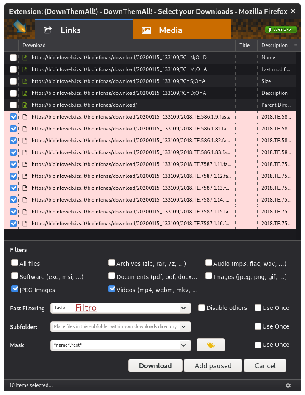Viewport: 305px width, 395px height.
Task: Click the Media tab picture icon
Action: 146,30
